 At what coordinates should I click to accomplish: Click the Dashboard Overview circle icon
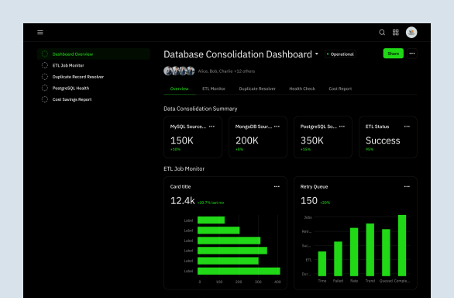click(x=45, y=54)
